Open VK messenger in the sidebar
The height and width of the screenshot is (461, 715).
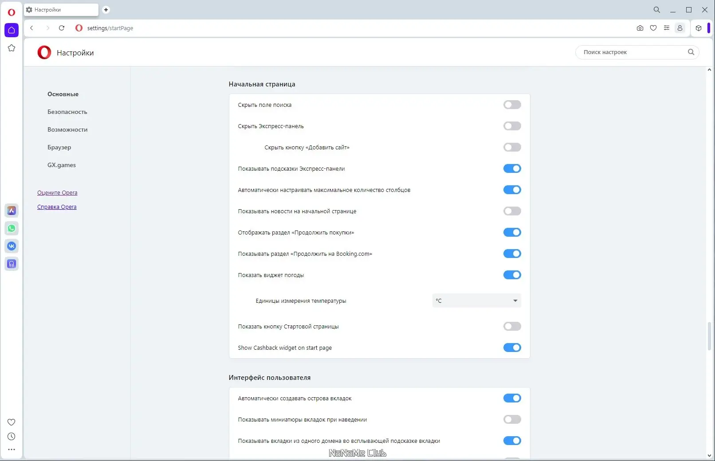pyautogui.click(x=12, y=246)
